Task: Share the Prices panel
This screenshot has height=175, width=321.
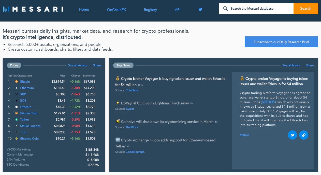Action: click(97, 65)
